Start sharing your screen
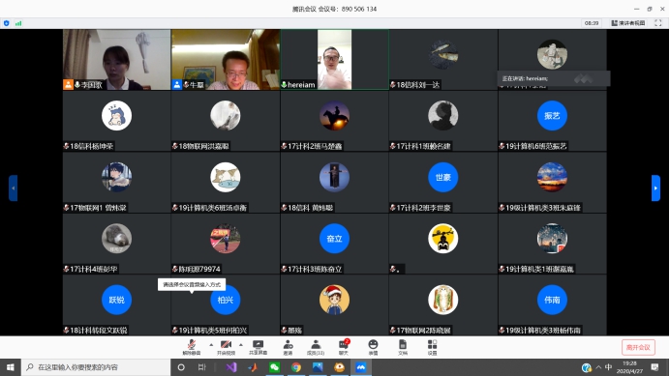This screenshot has width=670, height=376. click(x=258, y=347)
